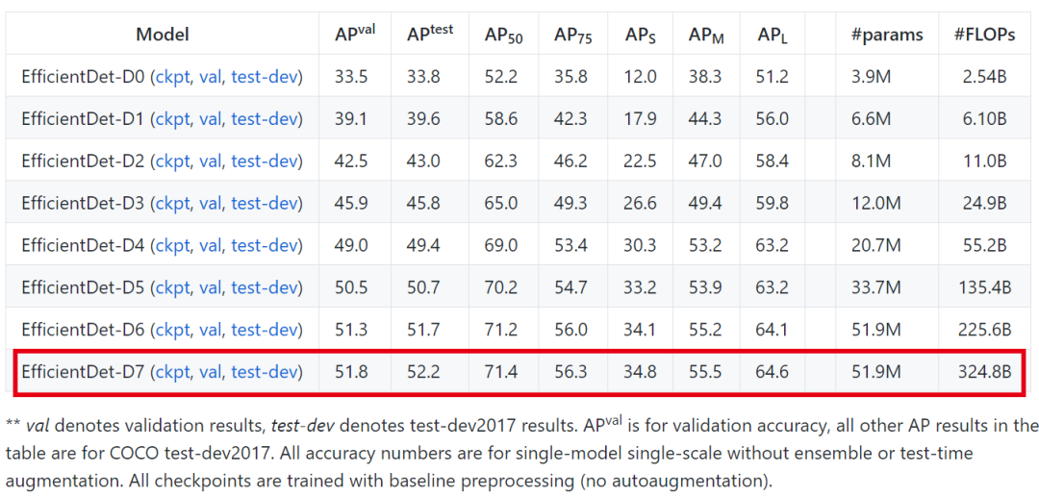Screen dimensions: 1039x496
Task: Open the EfficientDet-D7 test-dev link
Action: 265,372
